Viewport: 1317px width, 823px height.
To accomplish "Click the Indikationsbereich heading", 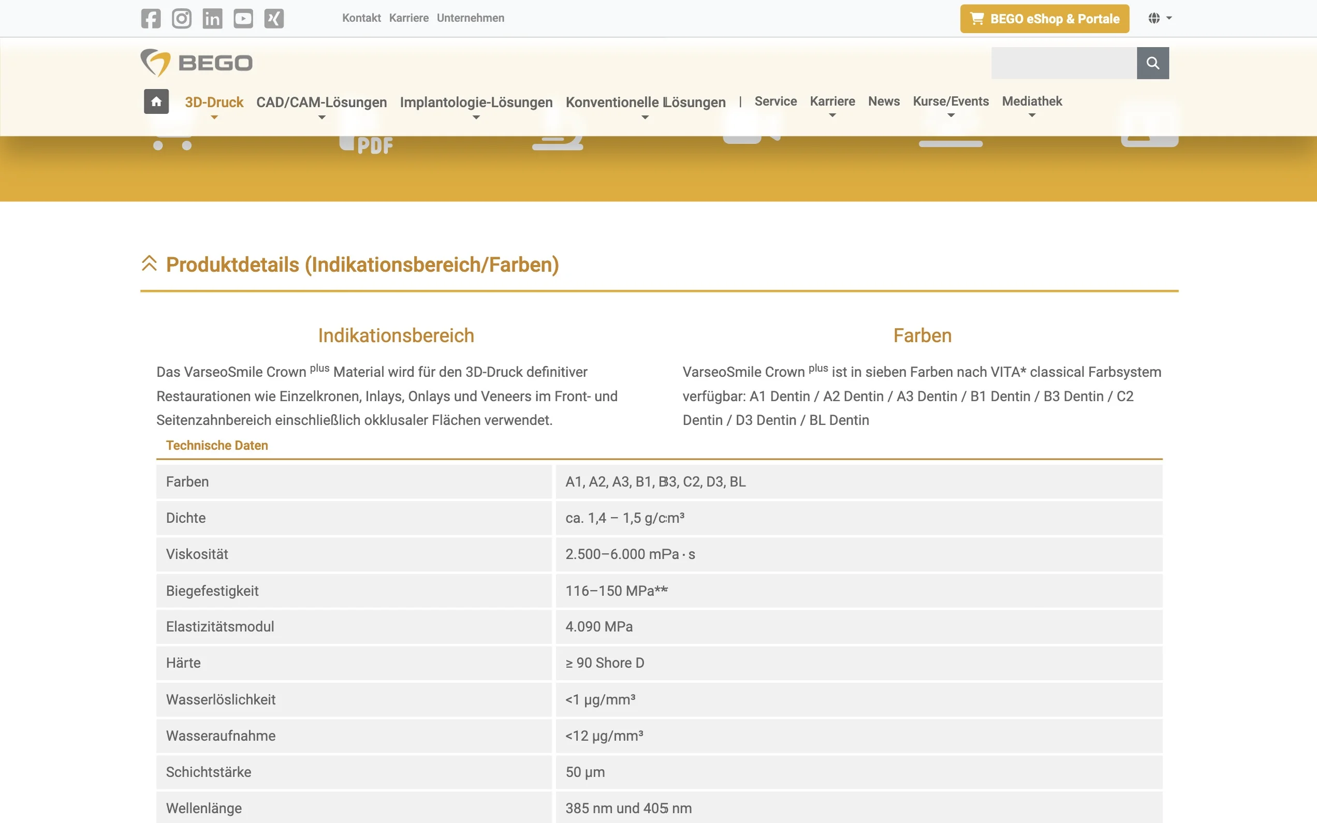I will tap(396, 335).
